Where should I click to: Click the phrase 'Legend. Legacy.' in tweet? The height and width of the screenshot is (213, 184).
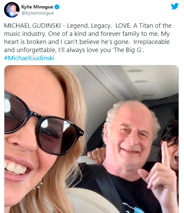click(89, 26)
